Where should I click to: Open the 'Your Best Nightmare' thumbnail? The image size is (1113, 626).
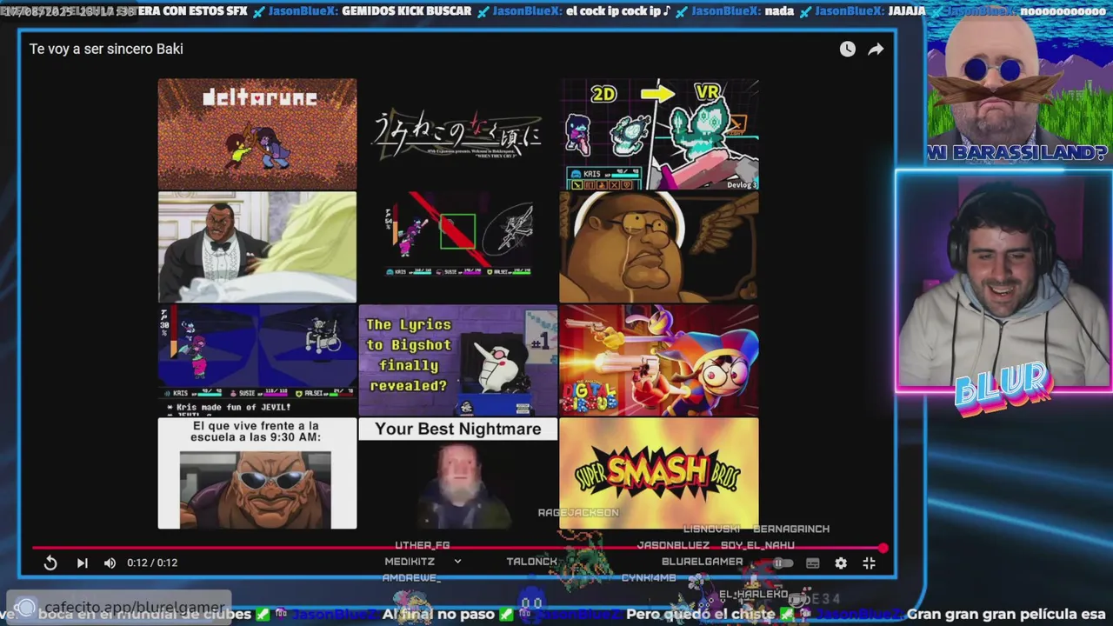click(458, 473)
